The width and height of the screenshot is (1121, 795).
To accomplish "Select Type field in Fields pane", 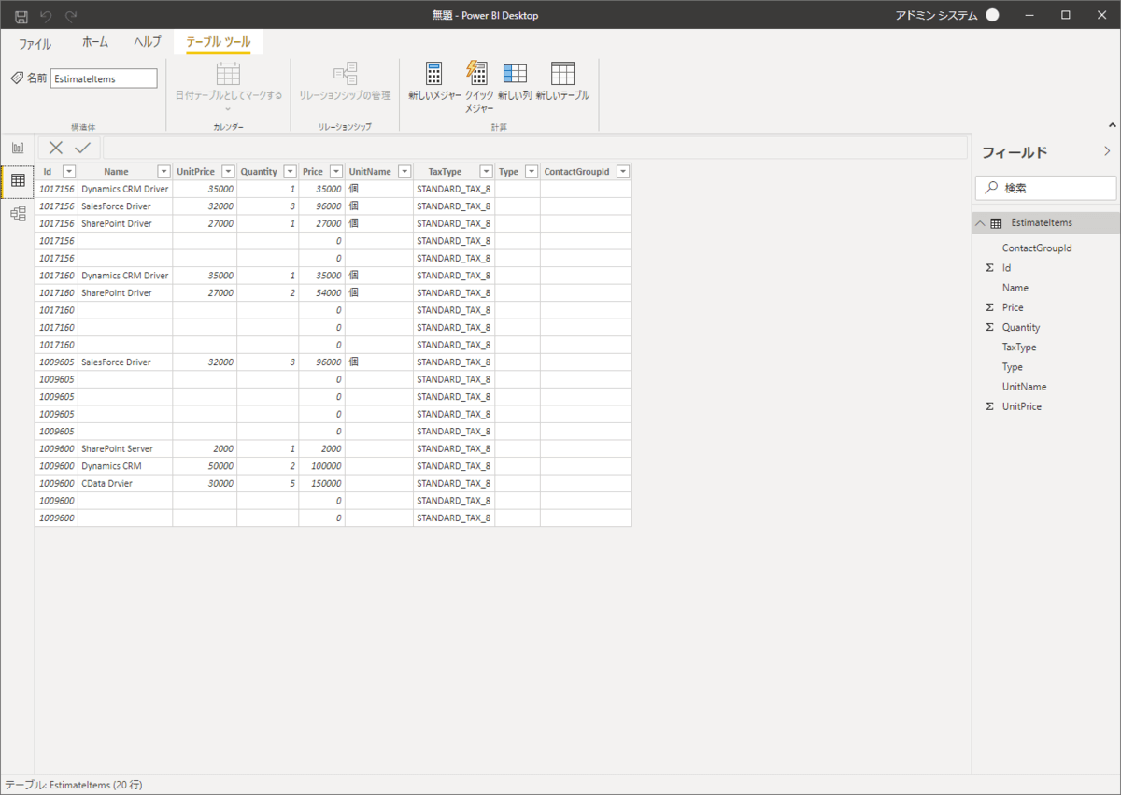I will 1013,367.
